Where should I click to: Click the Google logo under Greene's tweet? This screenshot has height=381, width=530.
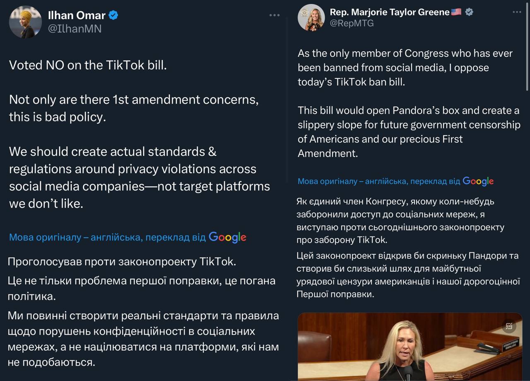click(x=478, y=181)
